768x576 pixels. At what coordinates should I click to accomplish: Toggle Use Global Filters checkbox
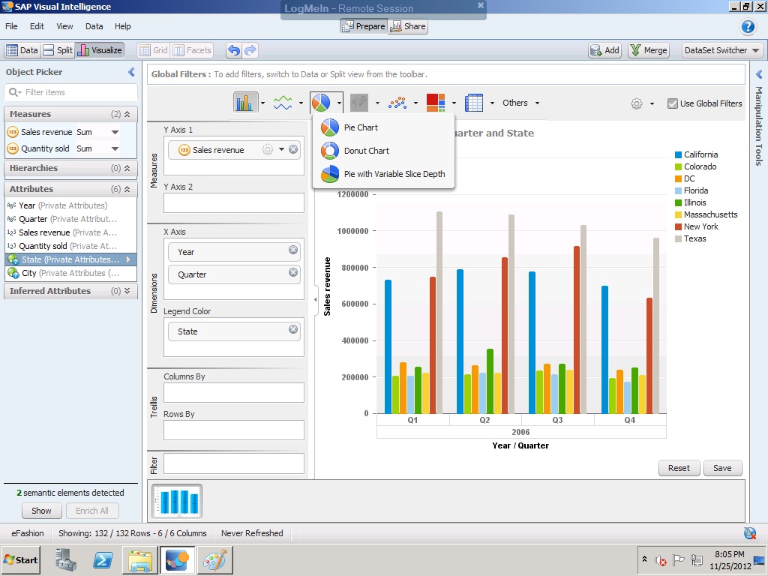point(673,103)
